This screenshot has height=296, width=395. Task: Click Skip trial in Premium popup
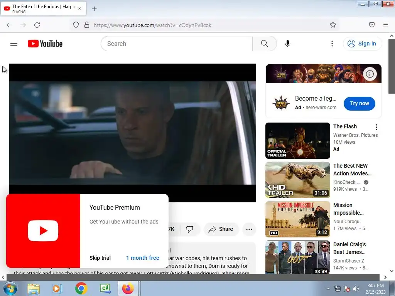[x=100, y=258]
